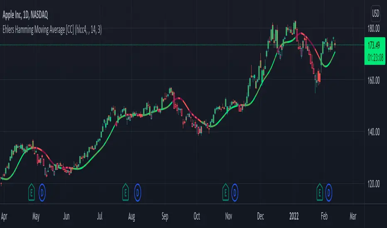Viewport: 387px width, 228px height.
Task: Show the dividend D marker near February
Action: click(329, 192)
